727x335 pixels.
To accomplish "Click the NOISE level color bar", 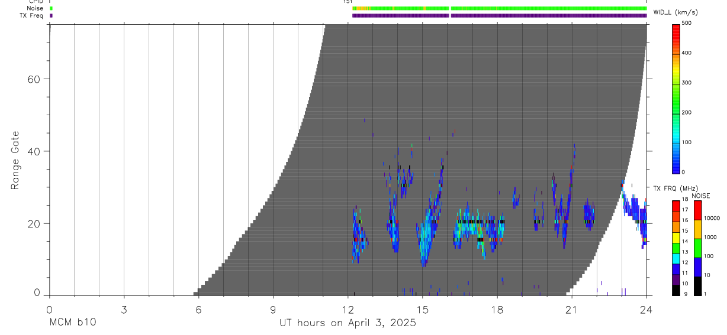I will [697, 248].
